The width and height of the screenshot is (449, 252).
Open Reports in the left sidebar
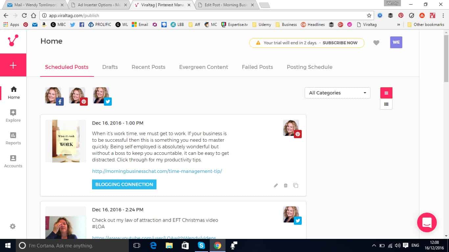pyautogui.click(x=13, y=138)
